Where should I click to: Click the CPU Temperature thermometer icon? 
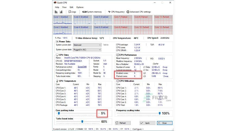(57, 81)
